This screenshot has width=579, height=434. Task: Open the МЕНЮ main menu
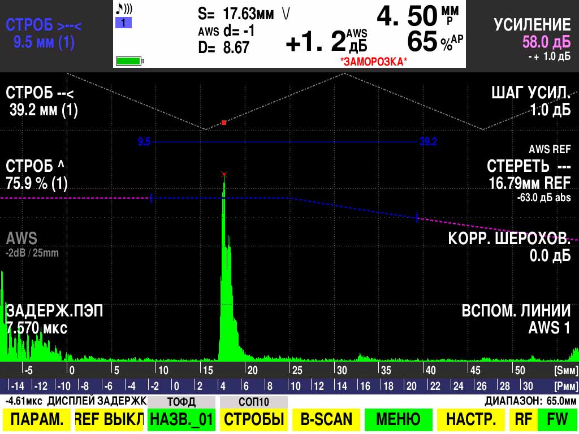(x=398, y=419)
